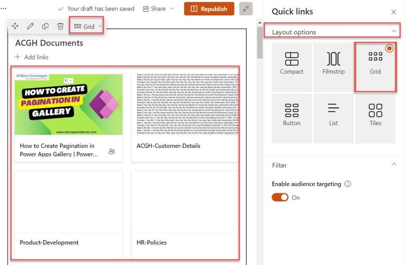Delete web part with trash icon
The image size is (406, 265).
(60, 26)
